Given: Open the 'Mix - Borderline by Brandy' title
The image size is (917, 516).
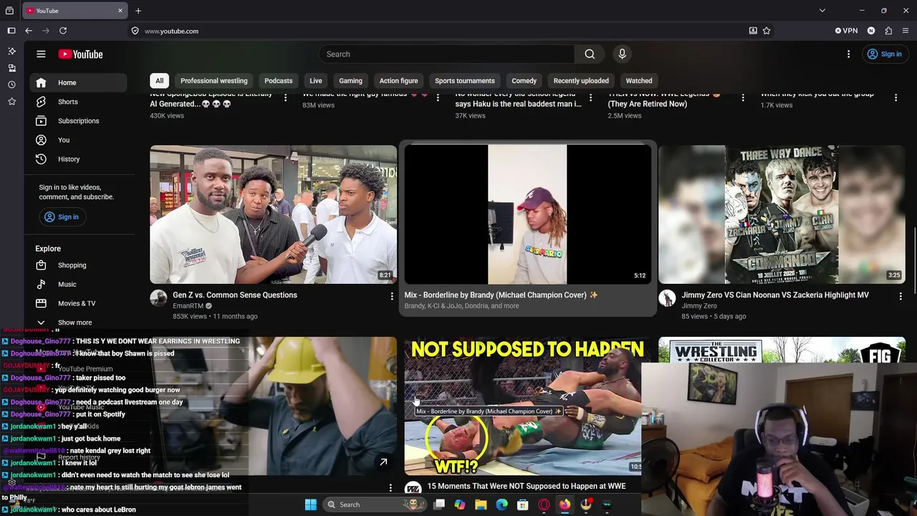Looking at the screenshot, I should click(501, 295).
